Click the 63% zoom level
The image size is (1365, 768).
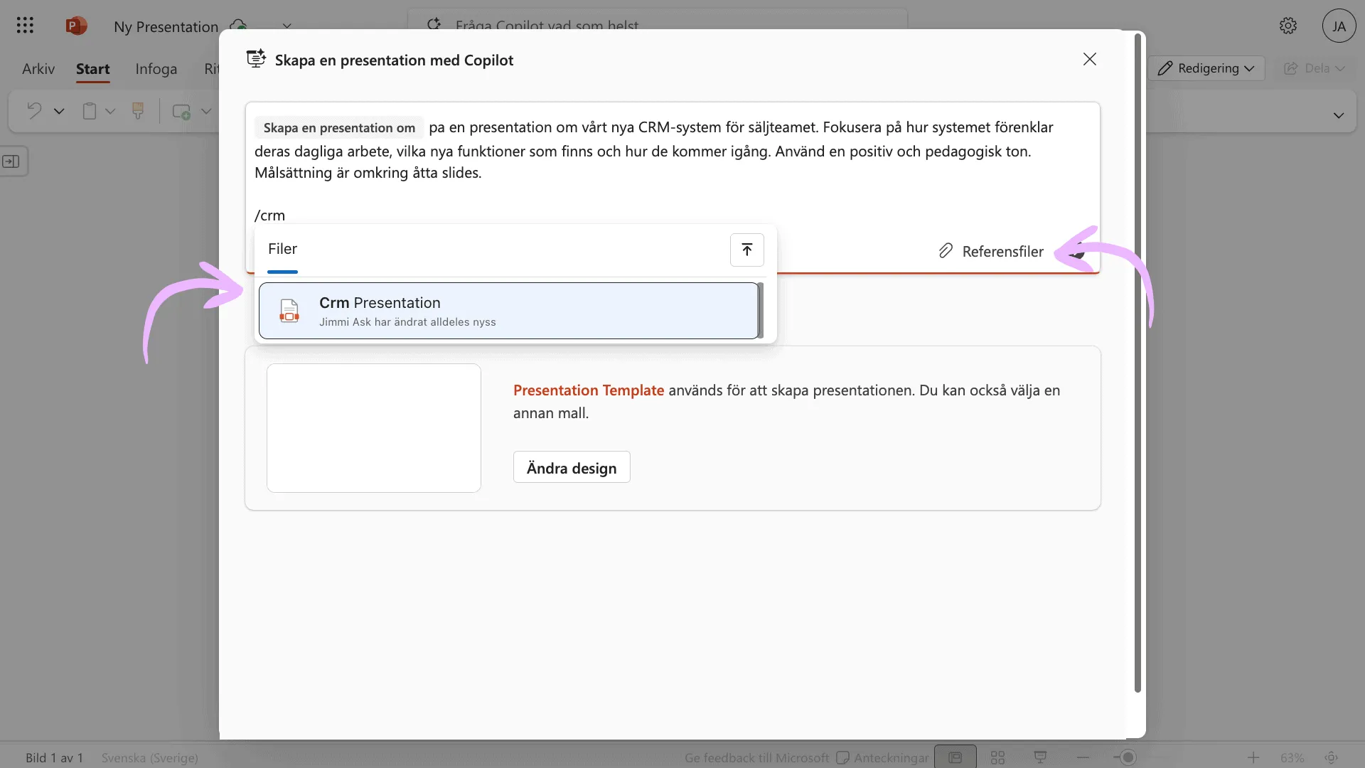[1292, 757]
